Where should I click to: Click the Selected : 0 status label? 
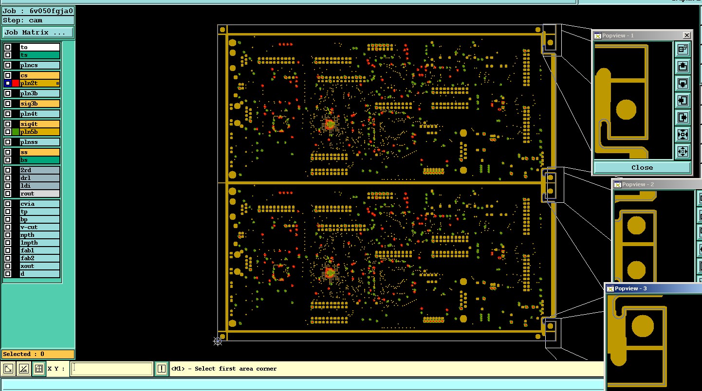click(x=38, y=354)
